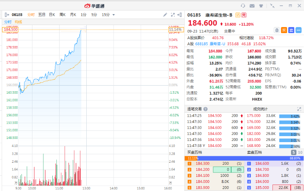
Task: Open help icon next to 逐笔交易
Action: click(x=206, y=109)
